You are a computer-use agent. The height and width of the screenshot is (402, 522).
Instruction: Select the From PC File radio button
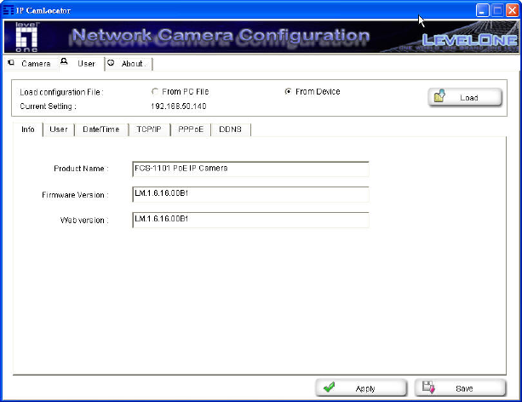click(x=154, y=91)
